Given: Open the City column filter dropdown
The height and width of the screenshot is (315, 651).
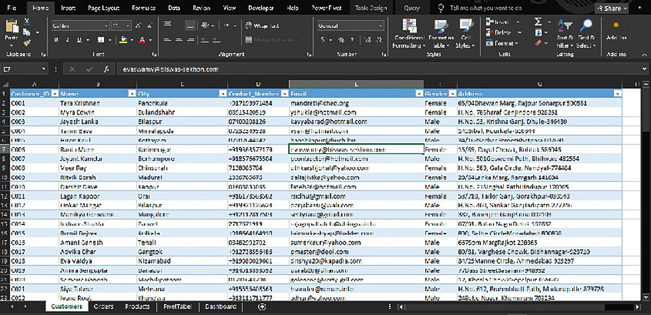Looking at the screenshot, I should (222, 94).
